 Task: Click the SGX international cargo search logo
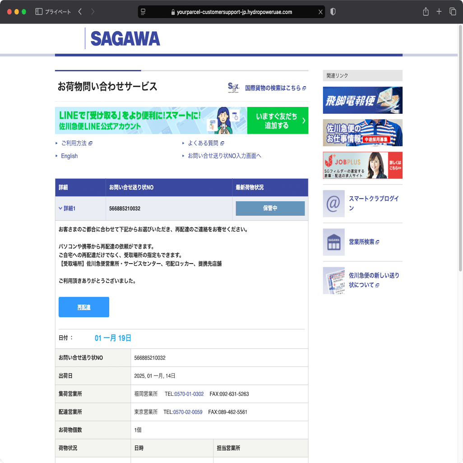[233, 88]
